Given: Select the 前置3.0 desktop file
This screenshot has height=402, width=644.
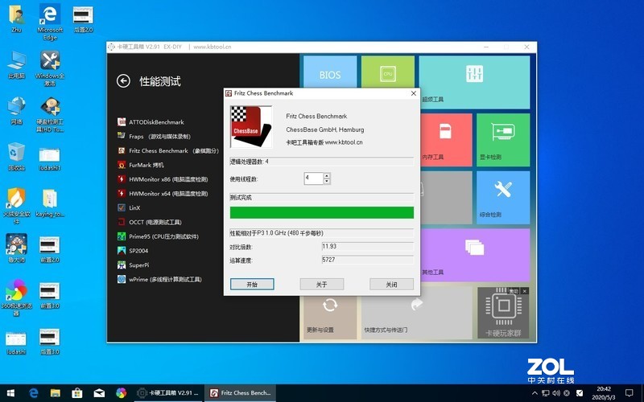Looking at the screenshot, I should (x=50, y=295).
